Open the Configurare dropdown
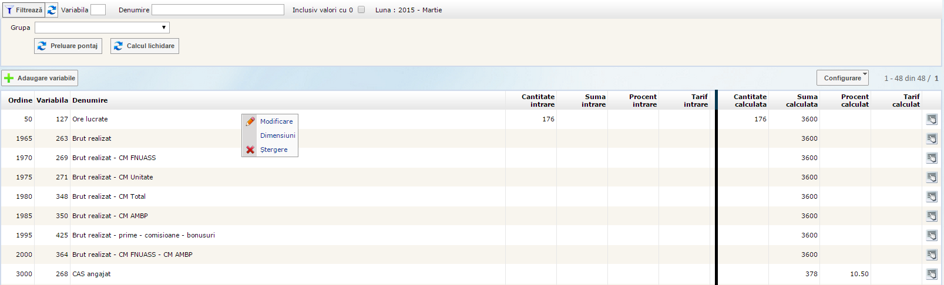 (x=842, y=78)
